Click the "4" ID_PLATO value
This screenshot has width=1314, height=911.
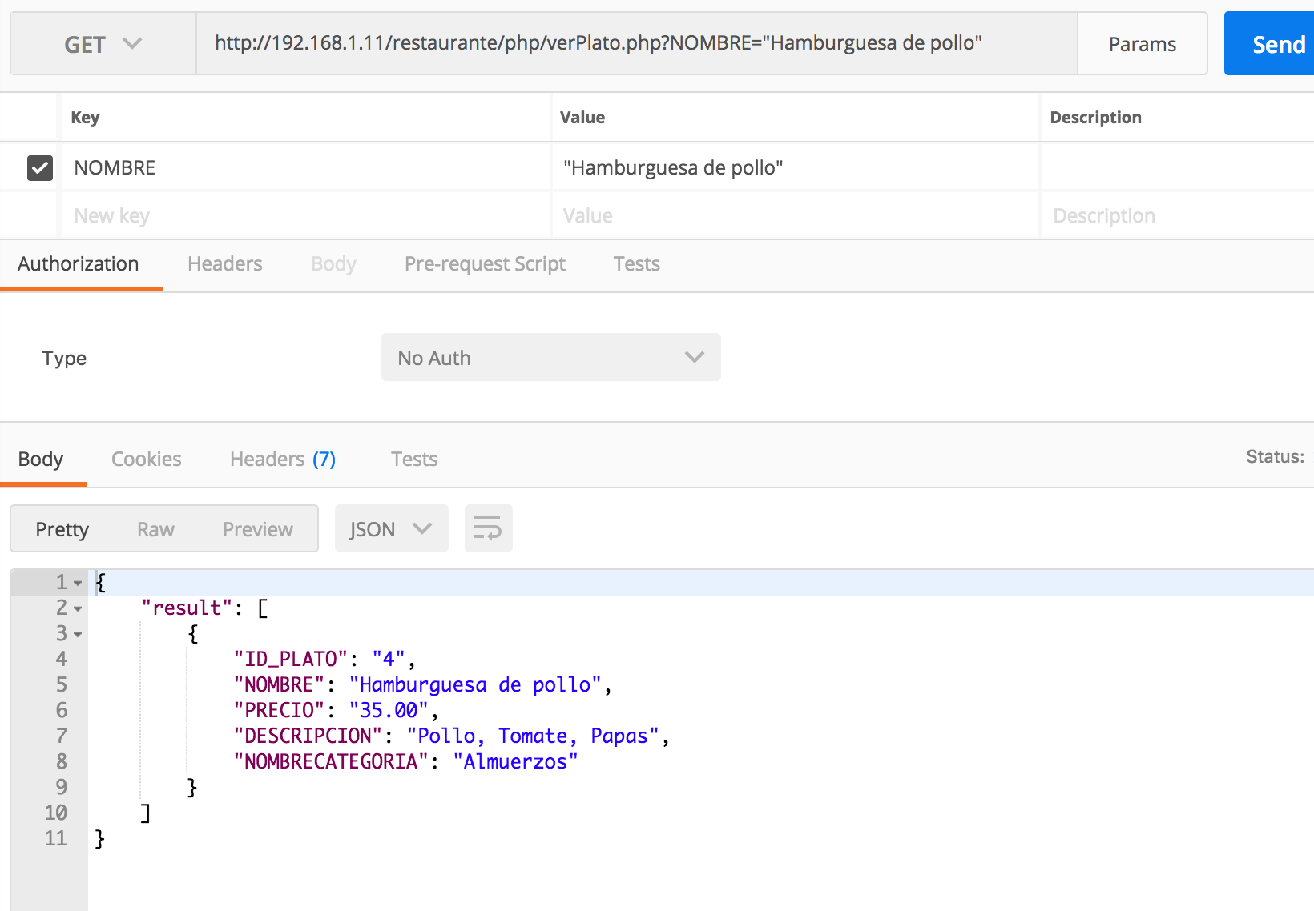(x=389, y=659)
